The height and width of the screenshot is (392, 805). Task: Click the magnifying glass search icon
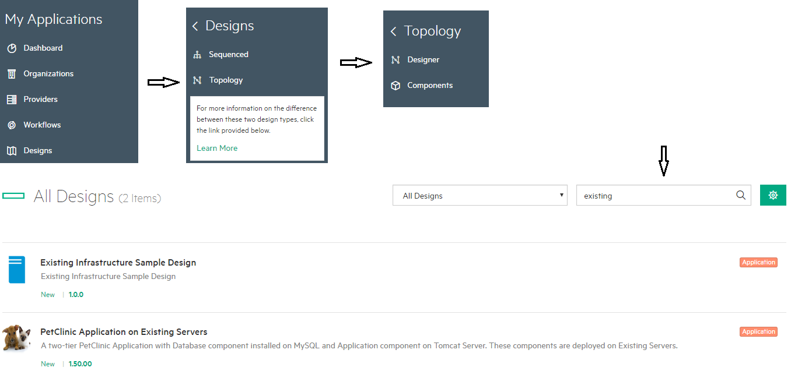point(741,196)
